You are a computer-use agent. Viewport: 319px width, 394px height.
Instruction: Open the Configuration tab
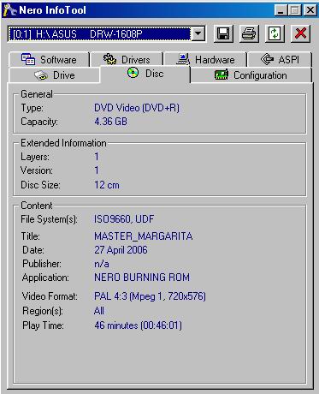point(251,75)
